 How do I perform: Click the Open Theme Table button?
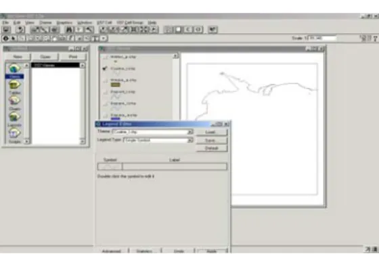55,30
